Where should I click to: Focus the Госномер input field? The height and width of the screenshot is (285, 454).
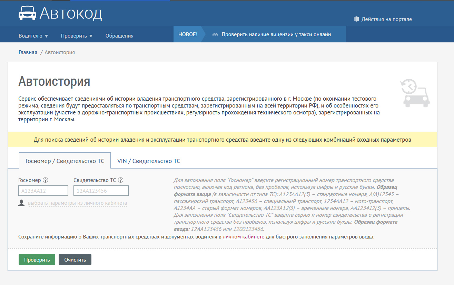click(43, 191)
